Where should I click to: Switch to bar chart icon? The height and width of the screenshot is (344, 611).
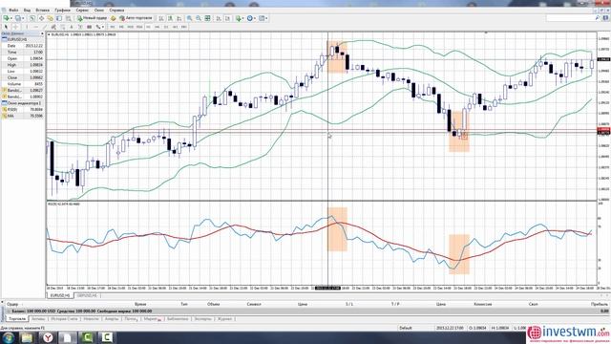point(161,18)
